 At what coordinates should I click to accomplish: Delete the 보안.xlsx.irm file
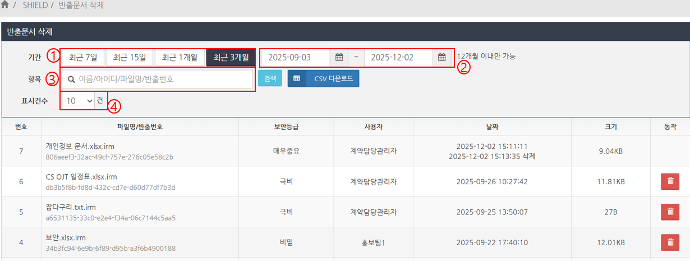[x=670, y=242]
